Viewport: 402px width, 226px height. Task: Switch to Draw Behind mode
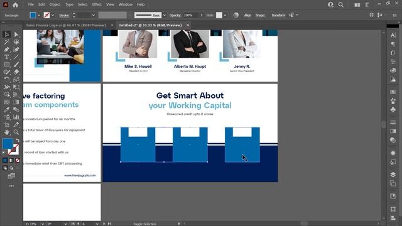click(x=11, y=168)
